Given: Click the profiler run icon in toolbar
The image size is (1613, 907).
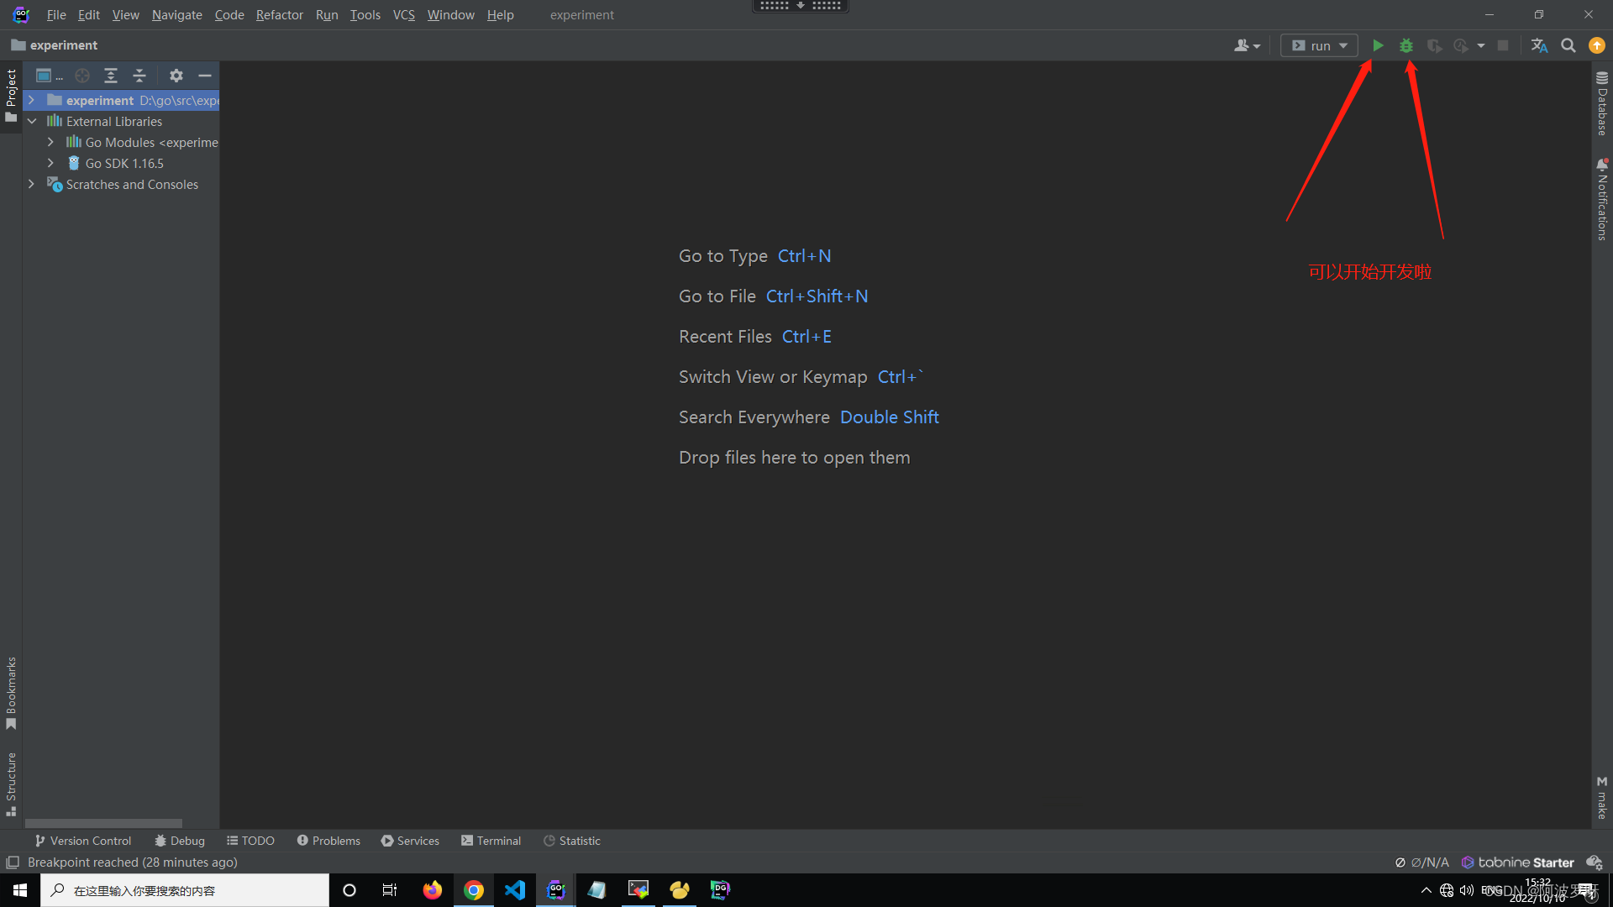Looking at the screenshot, I should pyautogui.click(x=1462, y=45).
